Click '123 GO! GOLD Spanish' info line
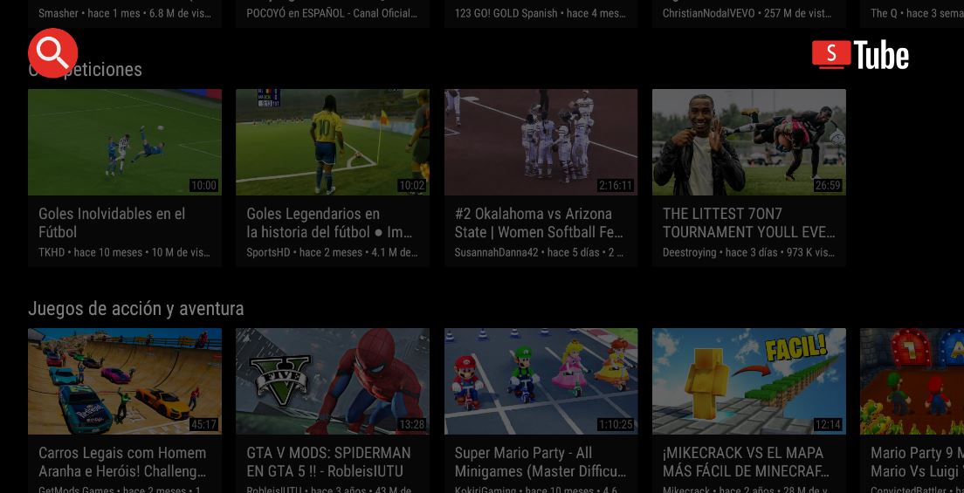 click(x=540, y=13)
